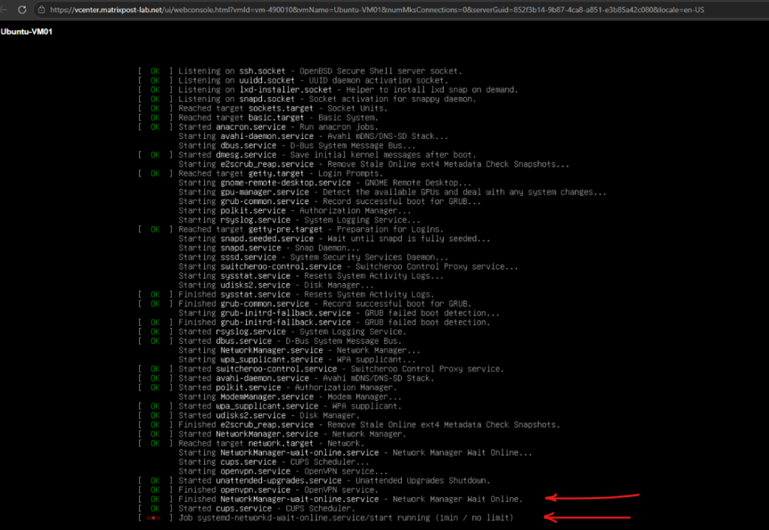Viewport: 769px width, 530px height.
Task: Focus the vcenter.matrixpost-lab.net address bar
Action: pos(377,9)
